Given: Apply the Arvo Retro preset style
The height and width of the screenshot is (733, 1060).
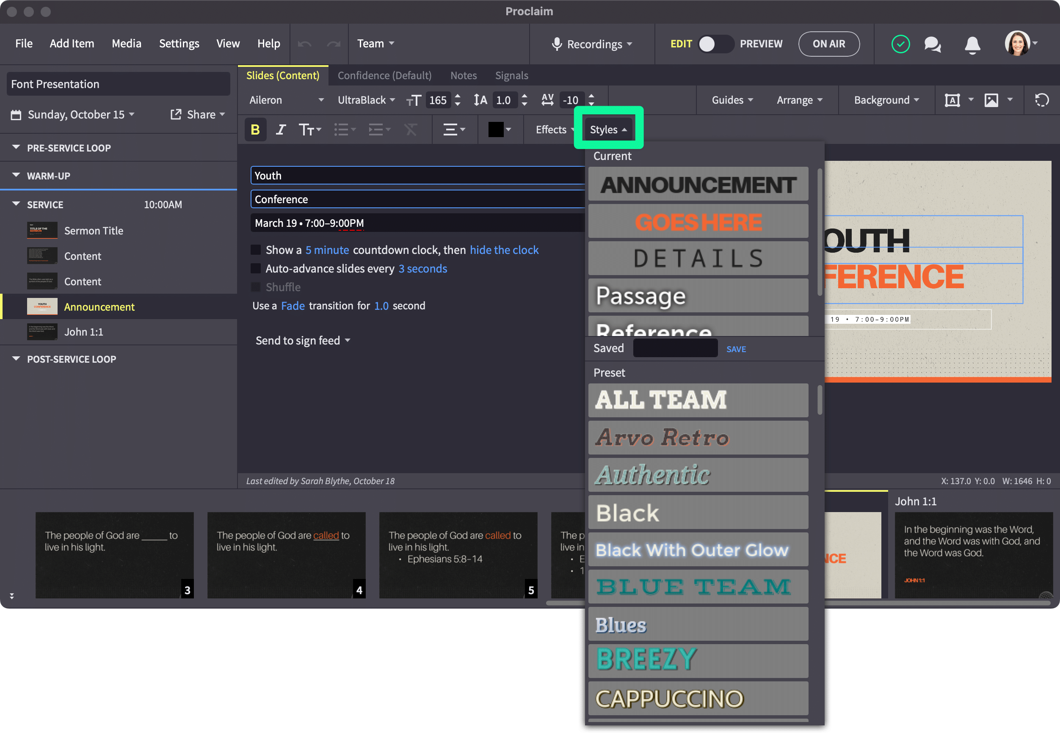Looking at the screenshot, I should [x=698, y=438].
